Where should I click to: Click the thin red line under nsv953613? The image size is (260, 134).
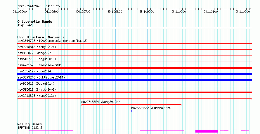pyautogui.click(x=134, y=86)
